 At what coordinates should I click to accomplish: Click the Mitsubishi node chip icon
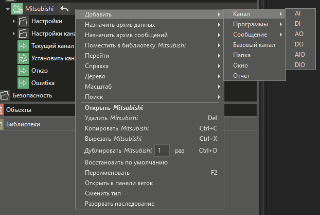point(17,9)
